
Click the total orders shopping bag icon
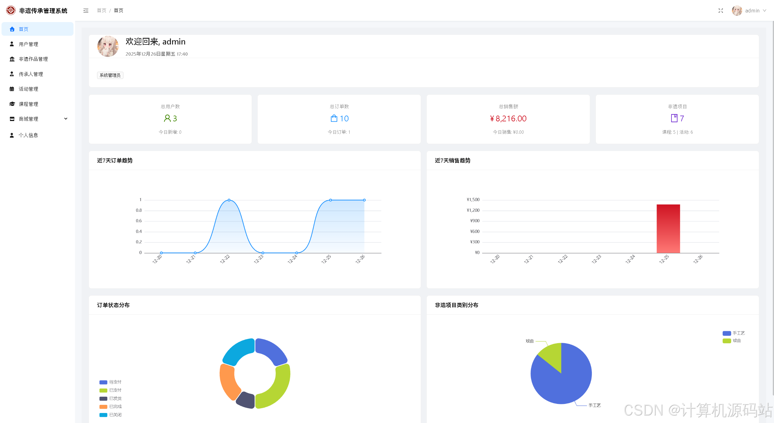(334, 118)
